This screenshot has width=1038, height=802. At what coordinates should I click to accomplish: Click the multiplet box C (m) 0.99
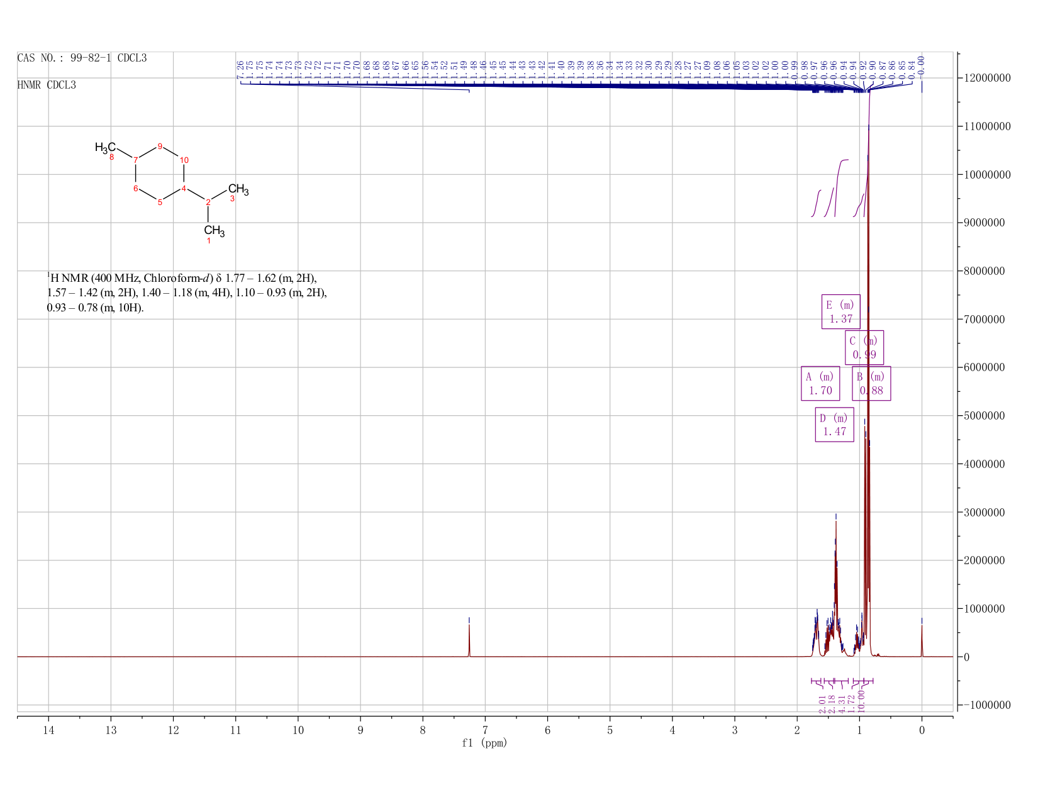pyautogui.click(x=864, y=347)
